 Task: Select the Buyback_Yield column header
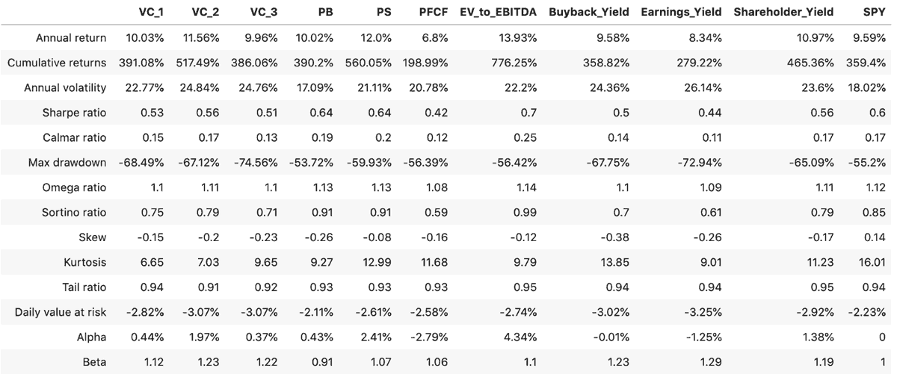coord(598,13)
